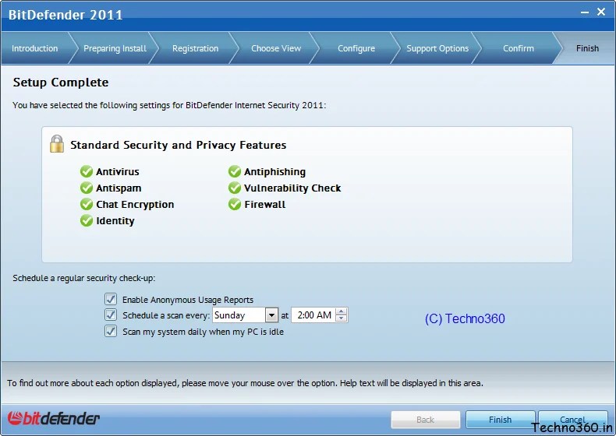Click the Antispam feature label
This screenshot has width=616, height=436.
[x=119, y=188]
